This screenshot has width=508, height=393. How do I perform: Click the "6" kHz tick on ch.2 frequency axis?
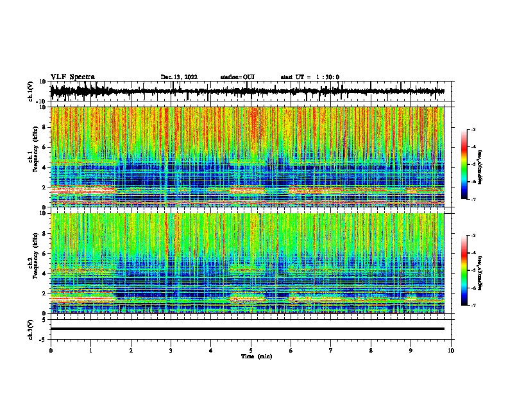(x=44, y=254)
